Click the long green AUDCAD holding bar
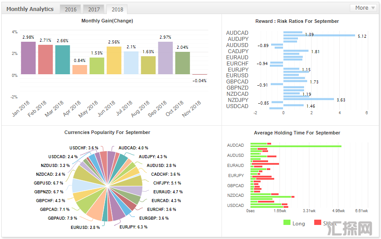This screenshot has height=239, width=381. [296, 146]
